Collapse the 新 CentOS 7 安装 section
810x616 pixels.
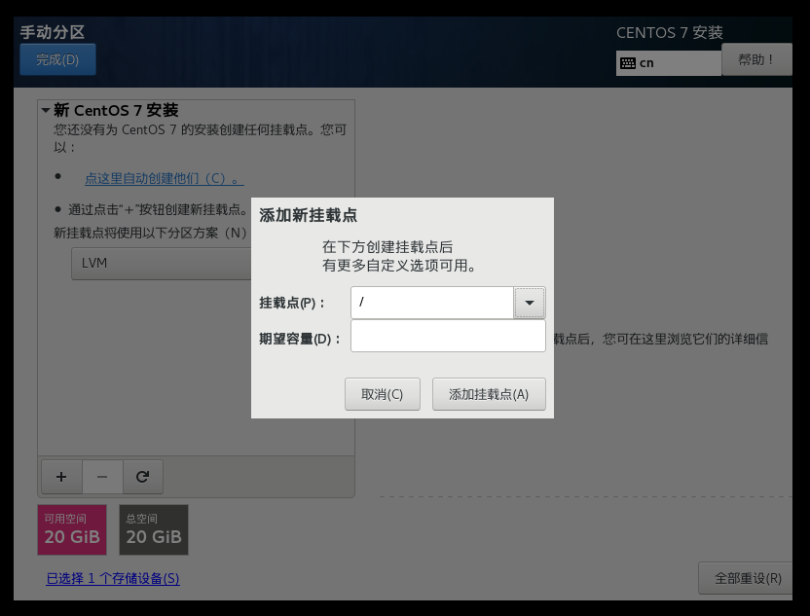point(46,110)
